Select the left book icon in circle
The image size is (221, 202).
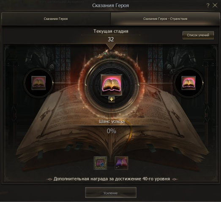38,83
